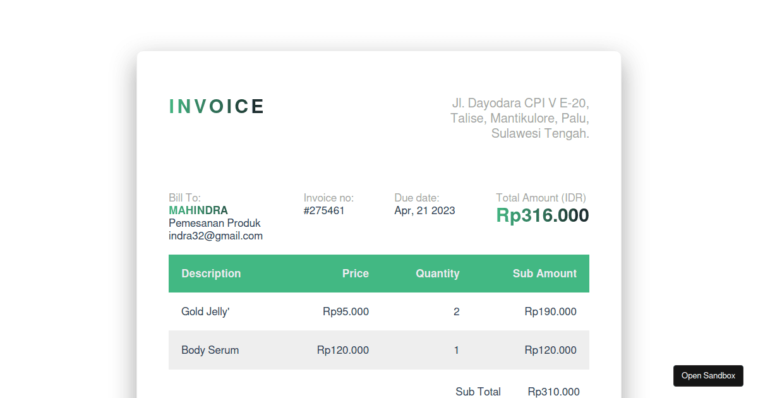Click the Sub Total label
The width and height of the screenshot is (758, 398).
tap(478, 392)
